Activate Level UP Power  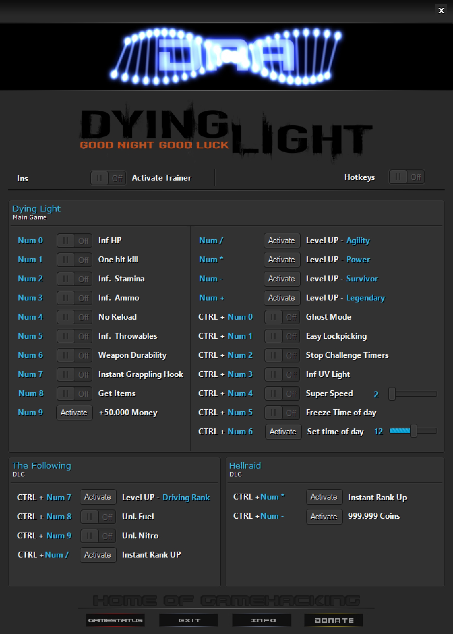click(282, 260)
